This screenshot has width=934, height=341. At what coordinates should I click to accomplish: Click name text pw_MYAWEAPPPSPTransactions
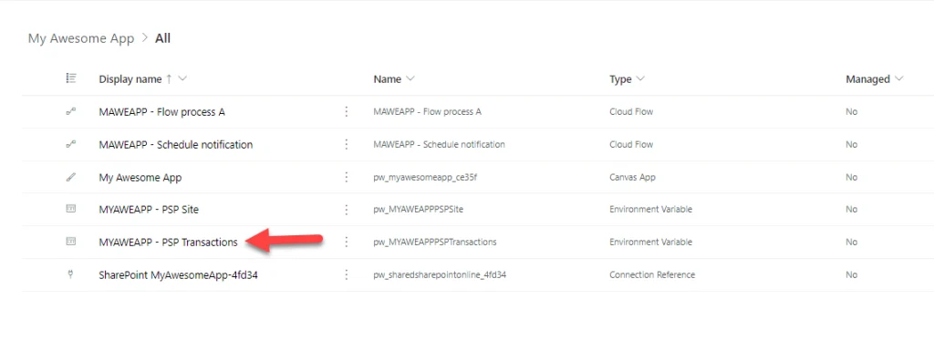[435, 243]
